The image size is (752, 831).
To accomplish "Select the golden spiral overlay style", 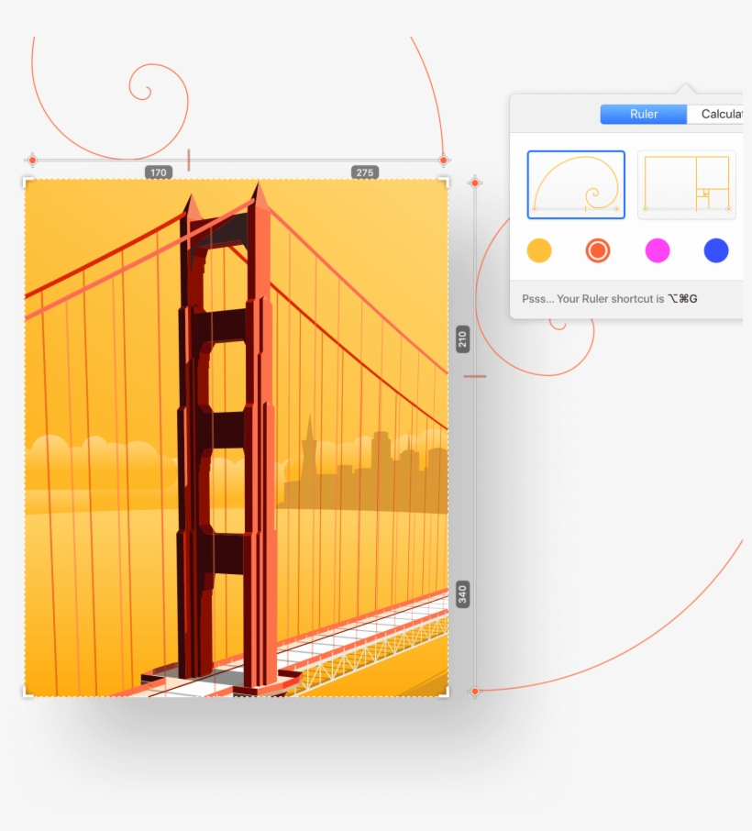I will click(575, 184).
